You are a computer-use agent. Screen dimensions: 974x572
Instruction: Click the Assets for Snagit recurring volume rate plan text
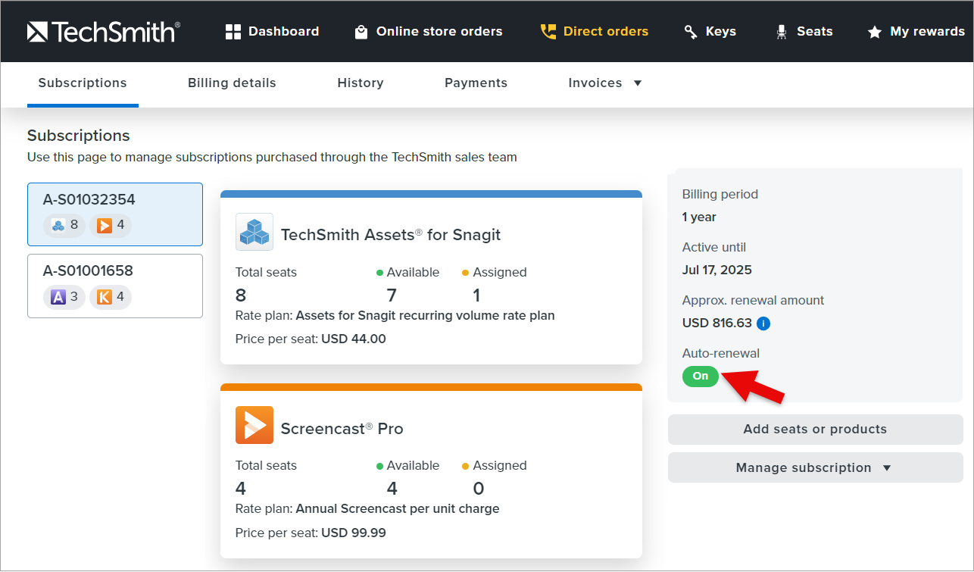pyautogui.click(x=426, y=316)
